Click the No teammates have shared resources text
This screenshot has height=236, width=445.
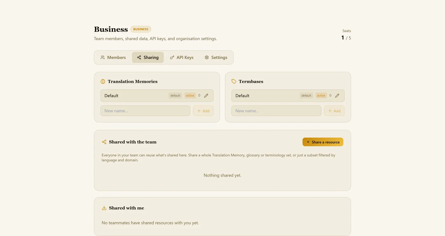150,223
